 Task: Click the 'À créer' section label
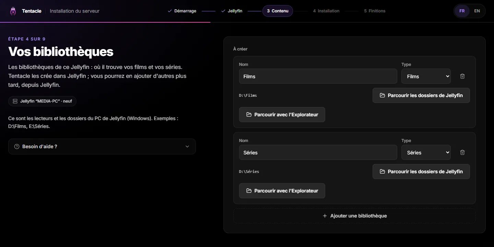240,49
